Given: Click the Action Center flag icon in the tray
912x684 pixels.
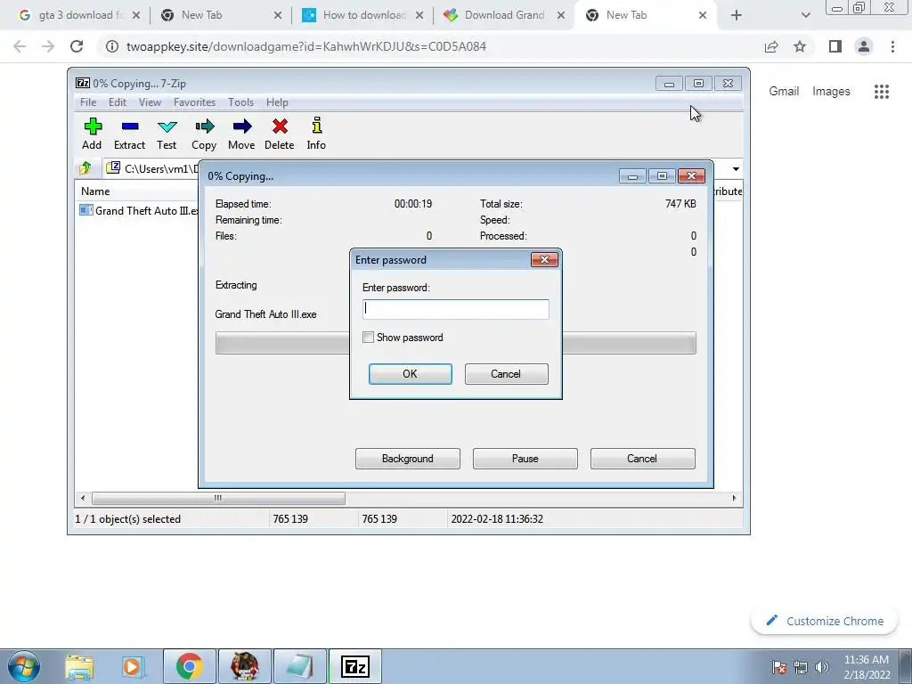Looking at the screenshot, I should click(778, 667).
